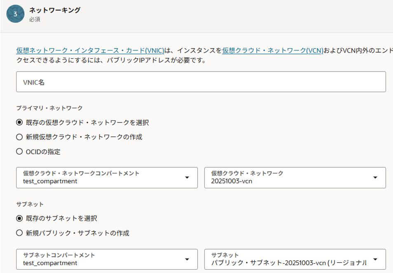Click the arrow on サブネットコンパートメント
This screenshot has height=273, width=393.
click(x=187, y=259)
